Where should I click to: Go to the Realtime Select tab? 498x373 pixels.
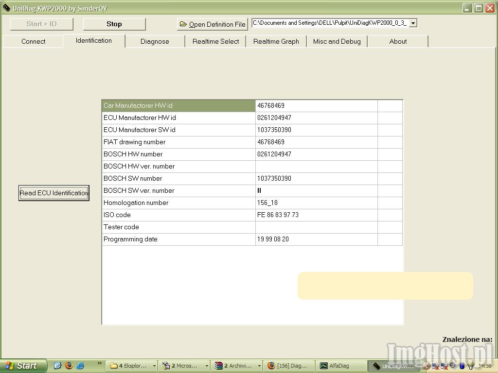pos(215,41)
